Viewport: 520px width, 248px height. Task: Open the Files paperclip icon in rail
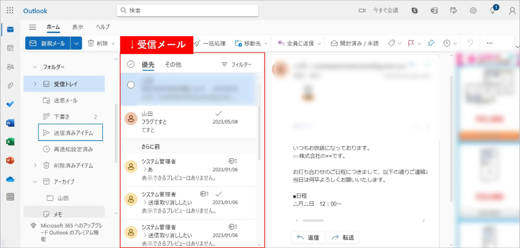tap(10, 86)
